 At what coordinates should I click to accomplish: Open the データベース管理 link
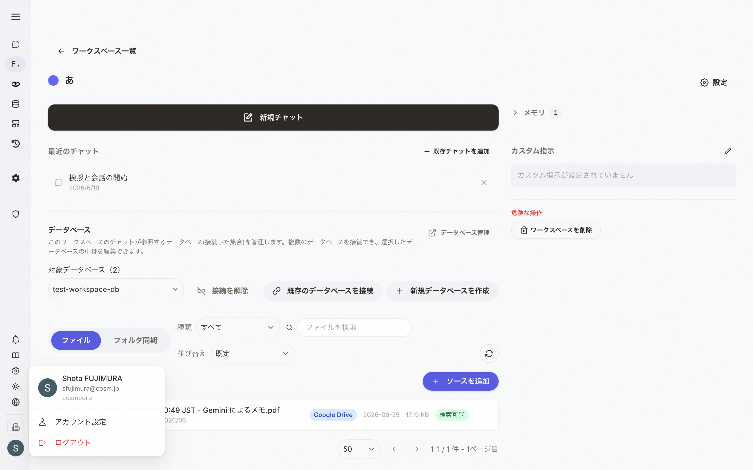(459, 233)
